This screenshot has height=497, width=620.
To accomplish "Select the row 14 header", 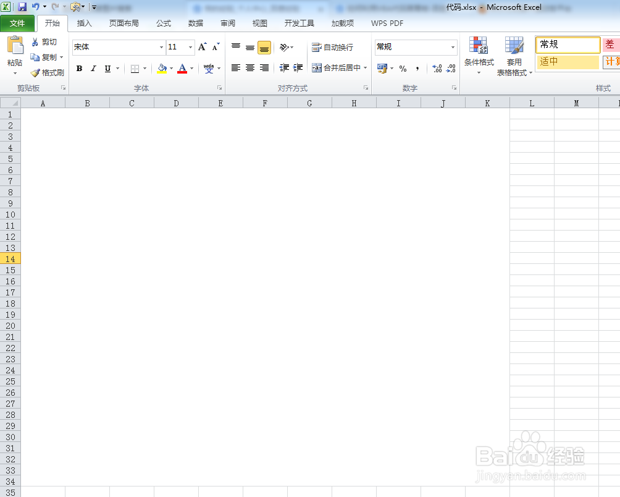I will coord(10,259).
